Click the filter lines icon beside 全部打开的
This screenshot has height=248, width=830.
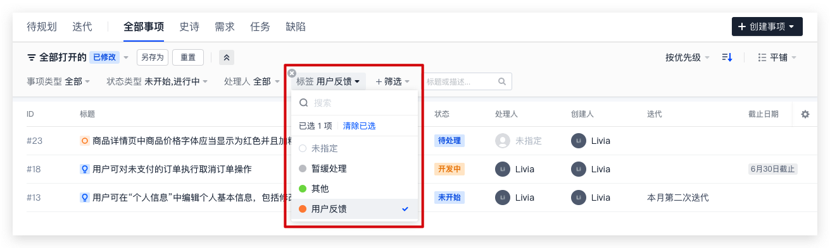[x=31, y=57]
